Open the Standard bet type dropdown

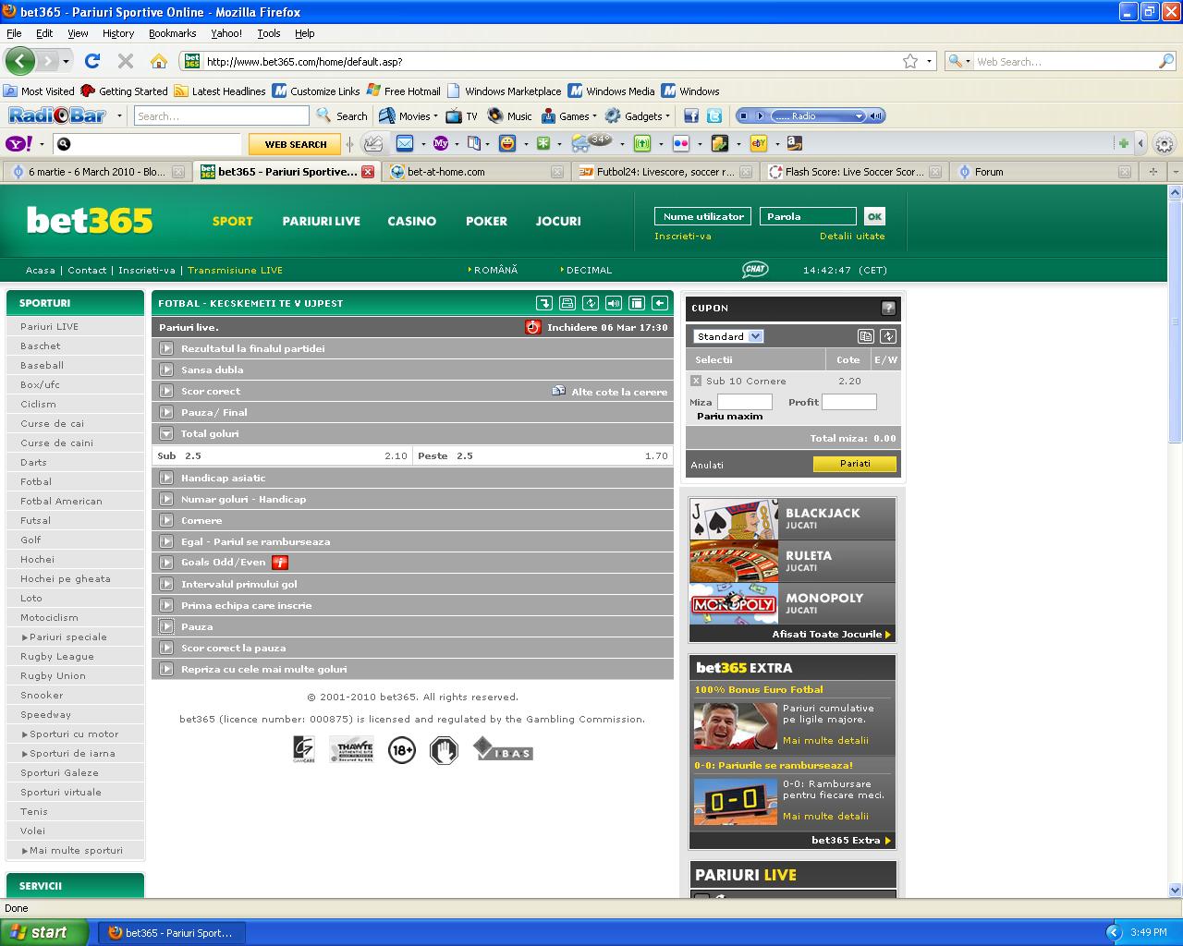(x=728, y=336)
